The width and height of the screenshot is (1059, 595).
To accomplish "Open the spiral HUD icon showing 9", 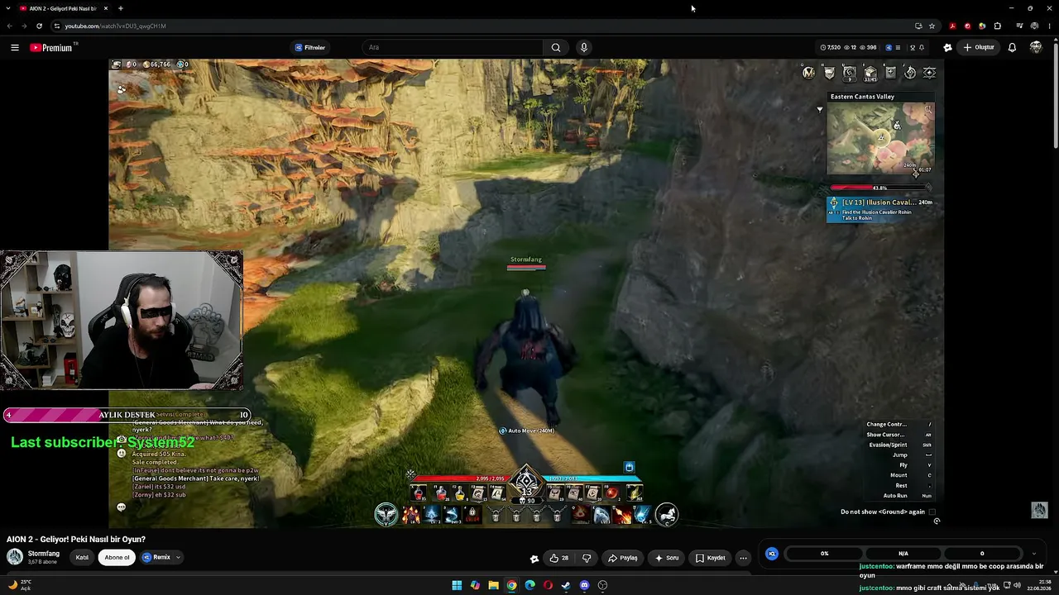I will coord(850,73).
